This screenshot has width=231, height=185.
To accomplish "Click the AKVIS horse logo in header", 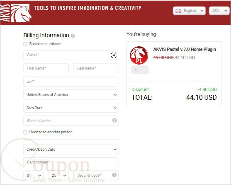I will click(x=16, y=13).
